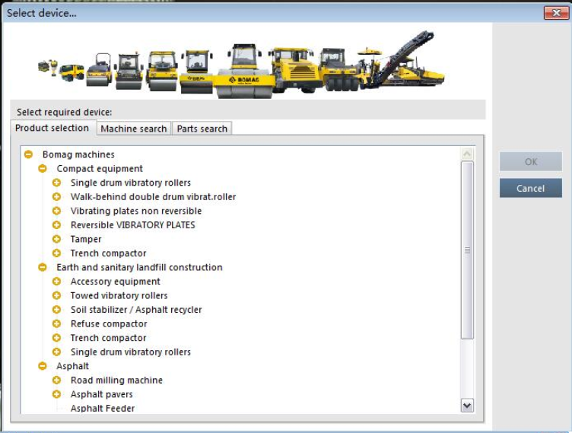572x433 pixels.
Task: Expand Soil stabilizer / Asphalt recycler node
Action: pyautogui.click(x=56, y=310)
